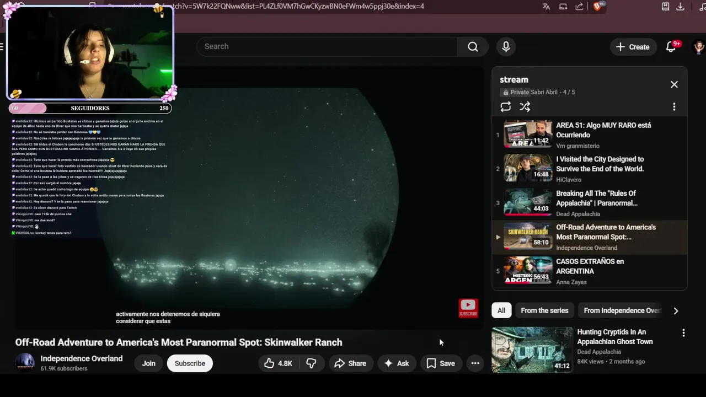
Task: Open Independence Overland channel name
Action: tap(82, 358)
